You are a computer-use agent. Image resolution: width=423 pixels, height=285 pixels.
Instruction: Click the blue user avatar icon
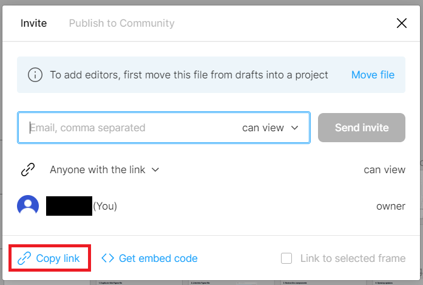[28, 206]
